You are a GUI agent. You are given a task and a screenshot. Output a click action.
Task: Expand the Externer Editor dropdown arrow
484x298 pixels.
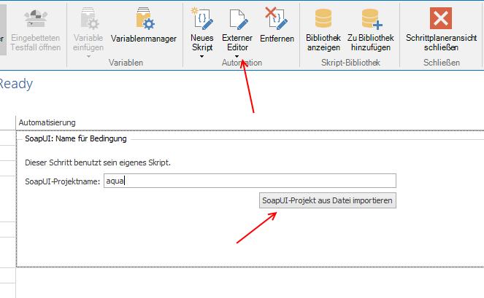[237, 56]
